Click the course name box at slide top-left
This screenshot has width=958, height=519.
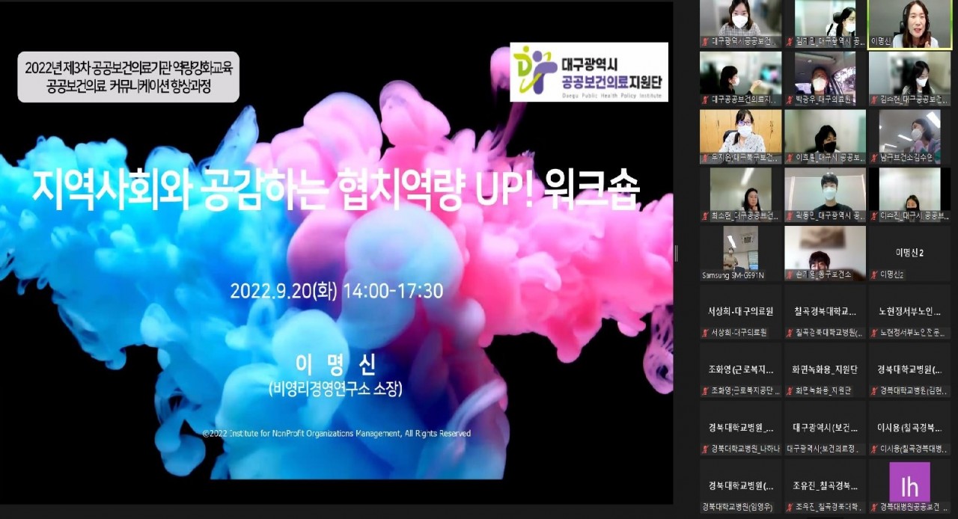click(129, 77)
